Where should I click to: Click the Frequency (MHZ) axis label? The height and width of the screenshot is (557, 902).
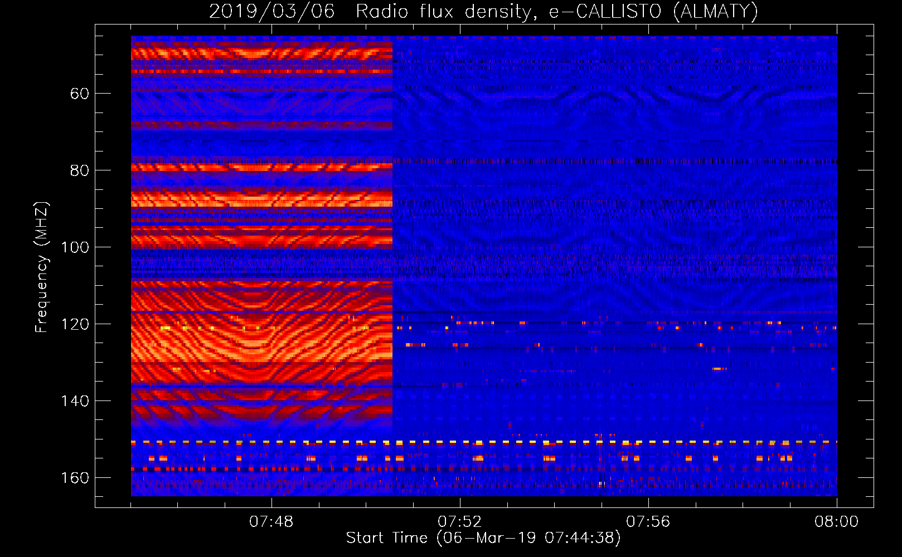tap(42, 267)
